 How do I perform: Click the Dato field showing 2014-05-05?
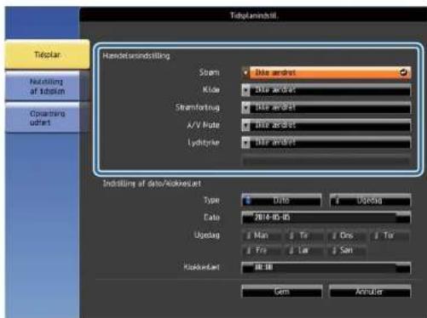326,218
